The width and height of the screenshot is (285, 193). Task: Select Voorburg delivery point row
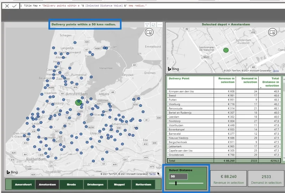click(224, 104)
